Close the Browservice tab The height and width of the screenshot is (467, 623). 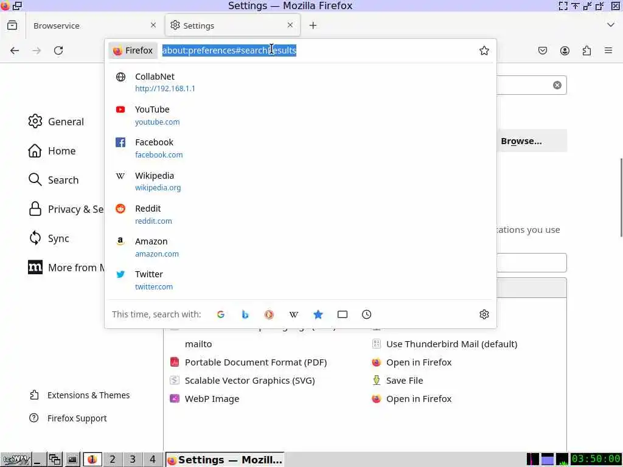[x=153, y=25]
